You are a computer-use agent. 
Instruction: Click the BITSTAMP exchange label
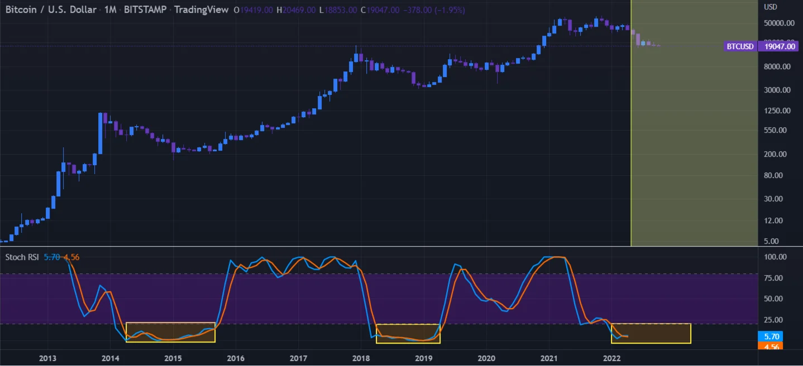145,10
